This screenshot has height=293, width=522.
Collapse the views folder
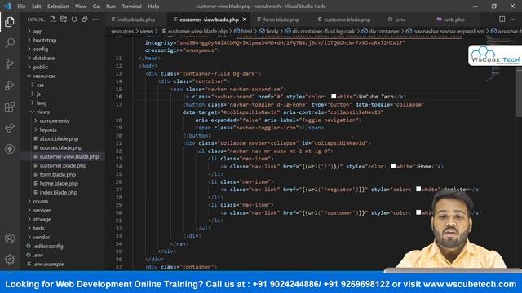point(42,112)
